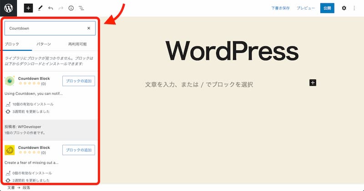Click the second Countdown Block title
The width and height of the screenshot is (364, 191).
[34, 147]
